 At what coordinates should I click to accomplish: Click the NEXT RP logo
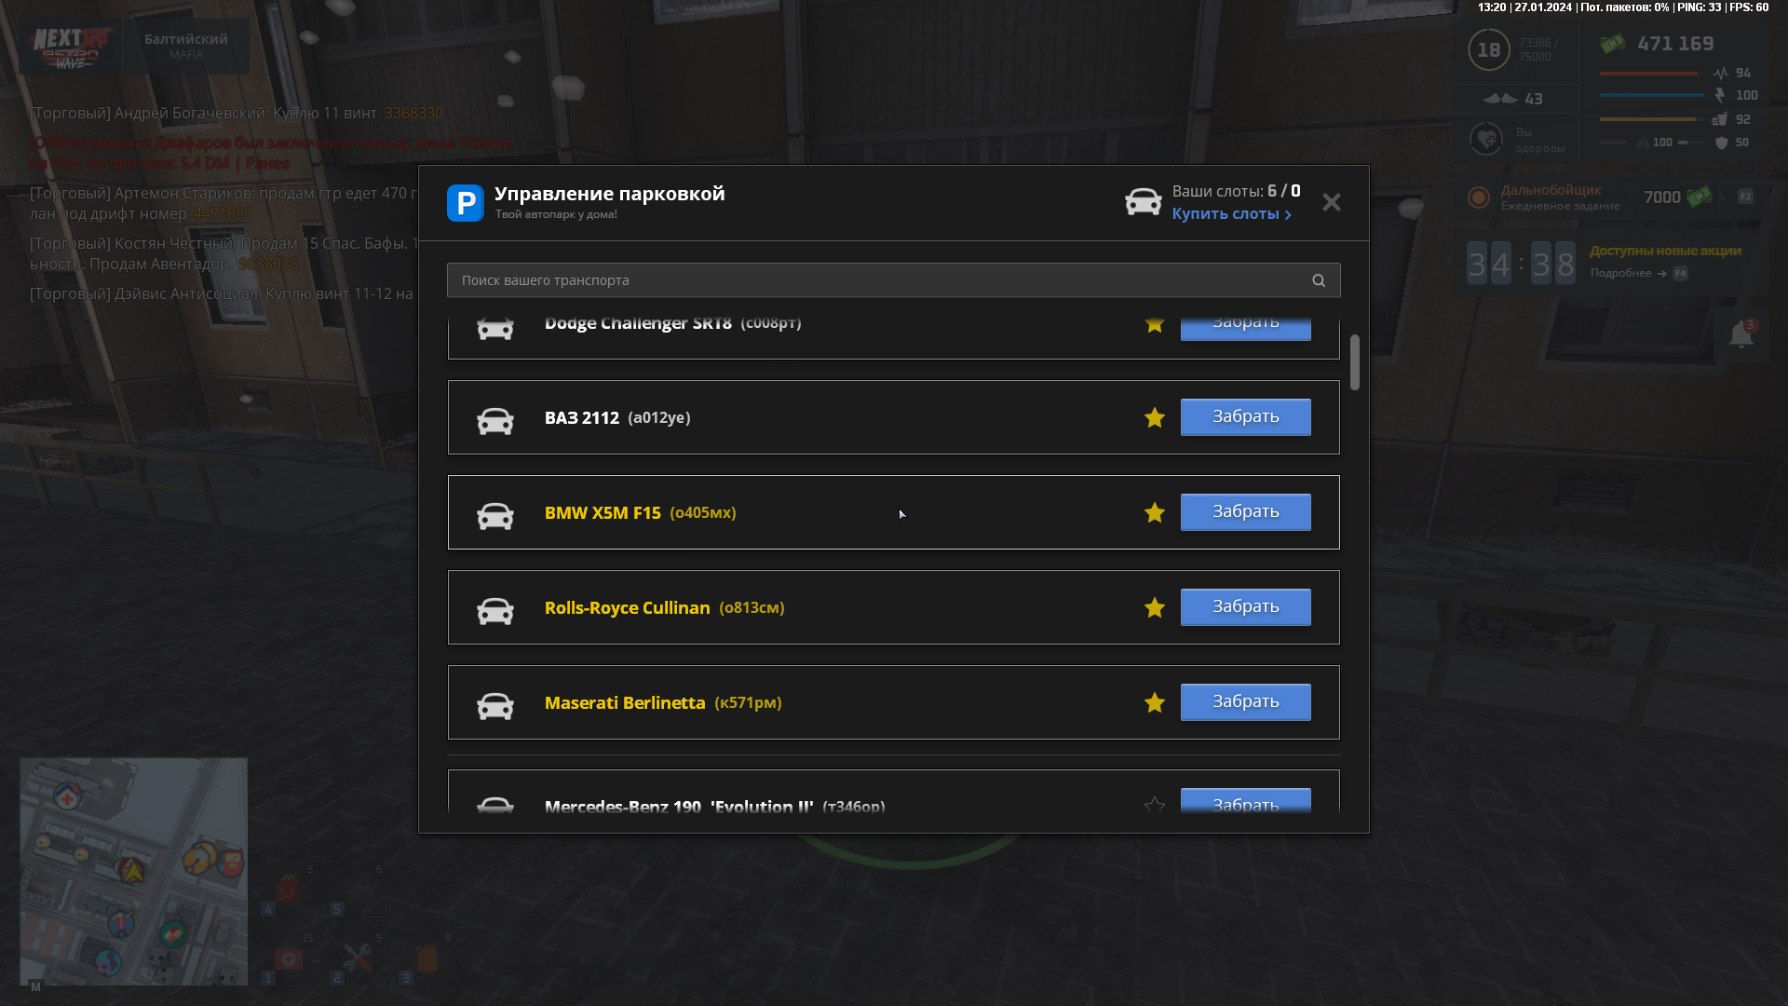pos(71,47)
